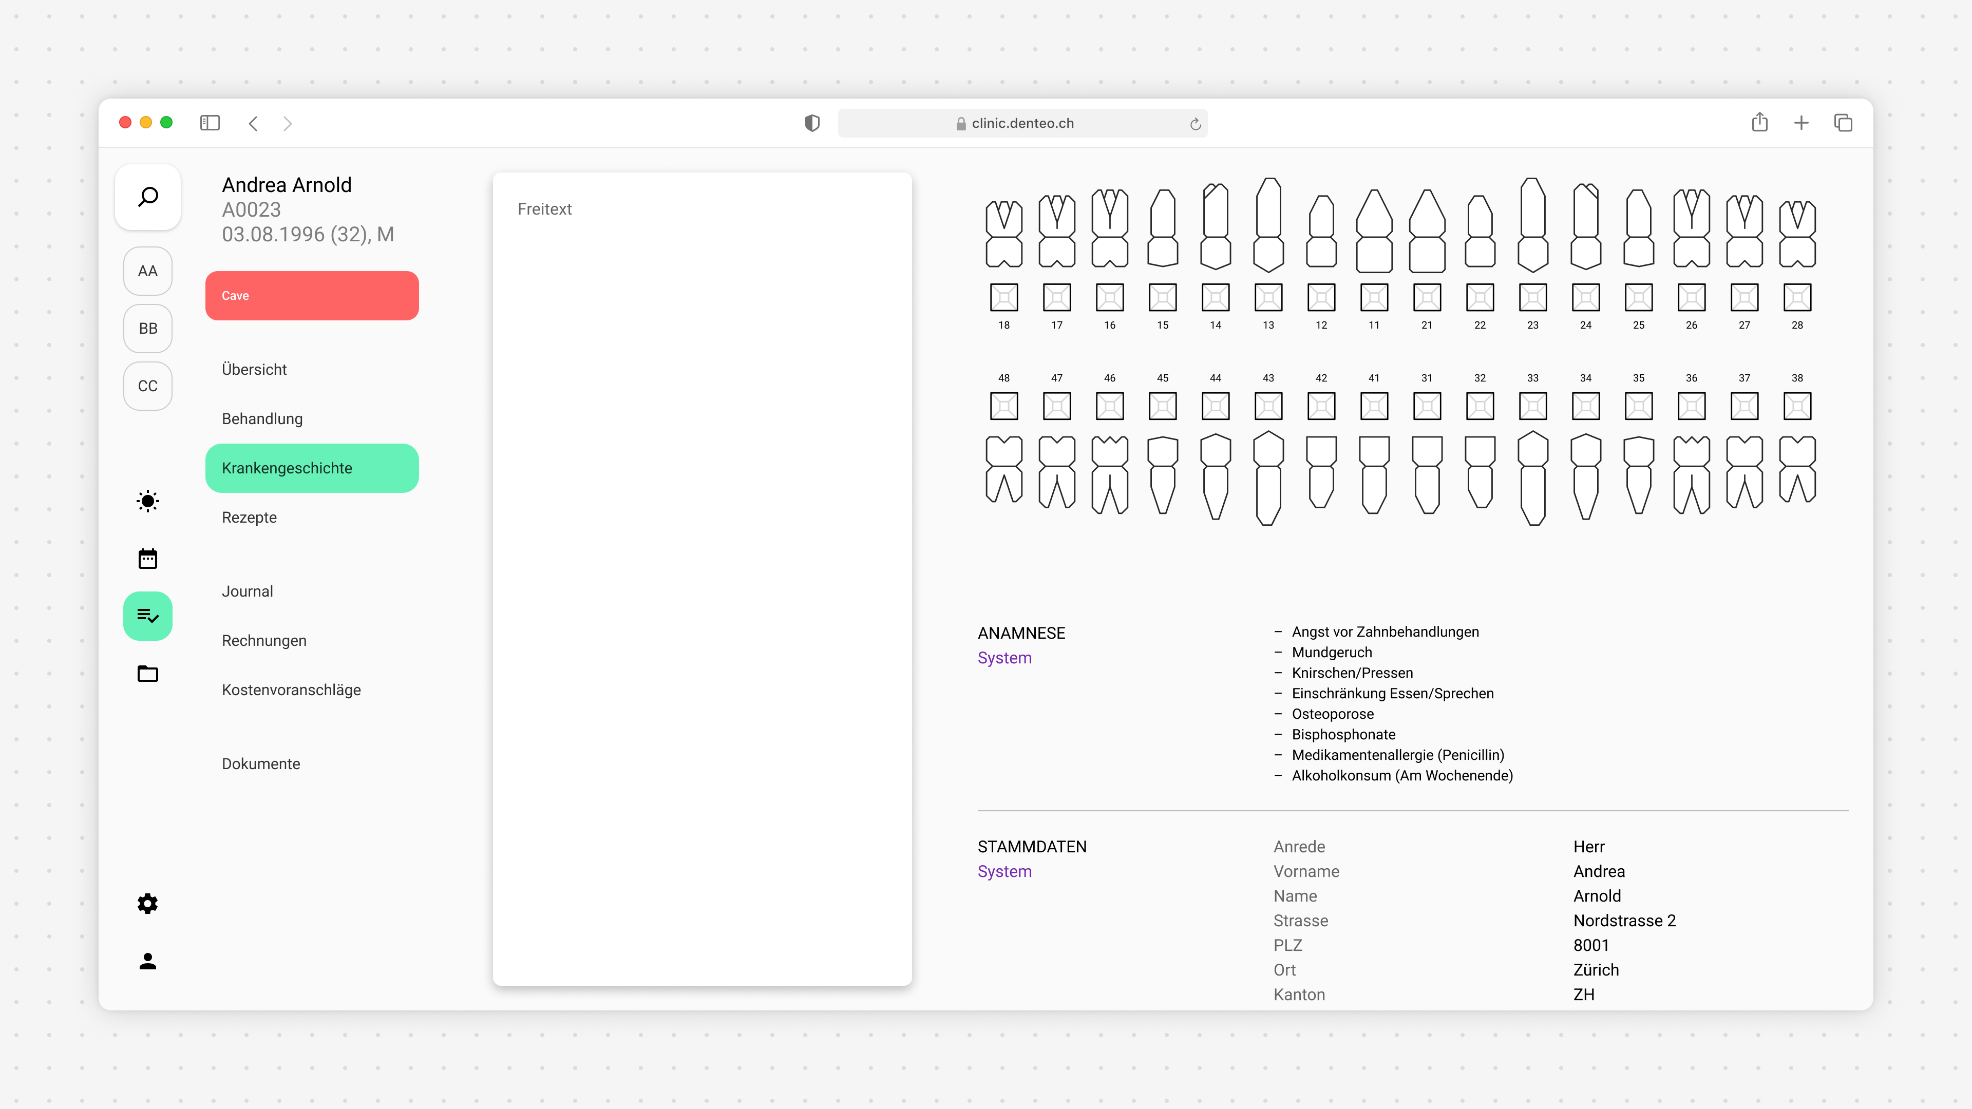Open the Rechnungen menu item
Screen dimensions: 1972x1109
click(263, 641)
